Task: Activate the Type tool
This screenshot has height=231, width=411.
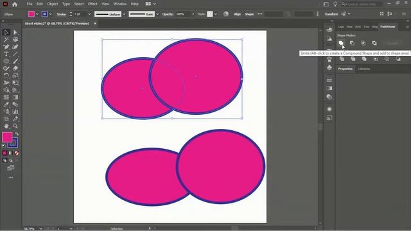Action: click(6, 54)
